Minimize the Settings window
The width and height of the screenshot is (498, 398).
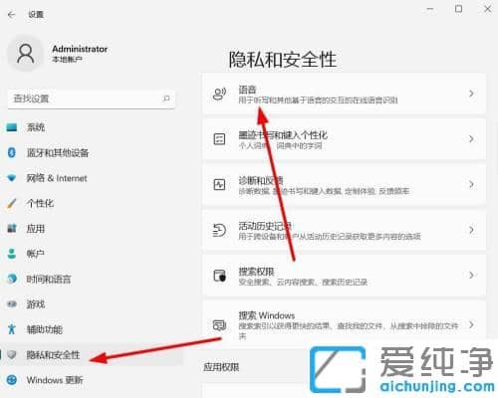tap(430, 9)
